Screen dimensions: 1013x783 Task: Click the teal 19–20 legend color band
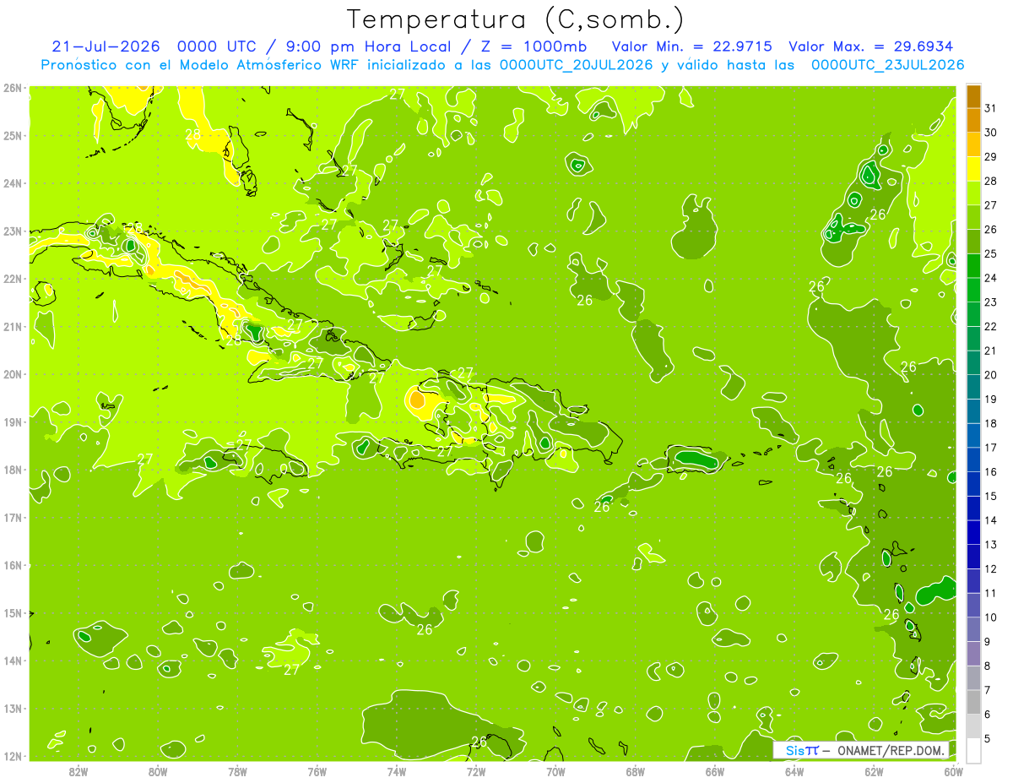(973, 387)
